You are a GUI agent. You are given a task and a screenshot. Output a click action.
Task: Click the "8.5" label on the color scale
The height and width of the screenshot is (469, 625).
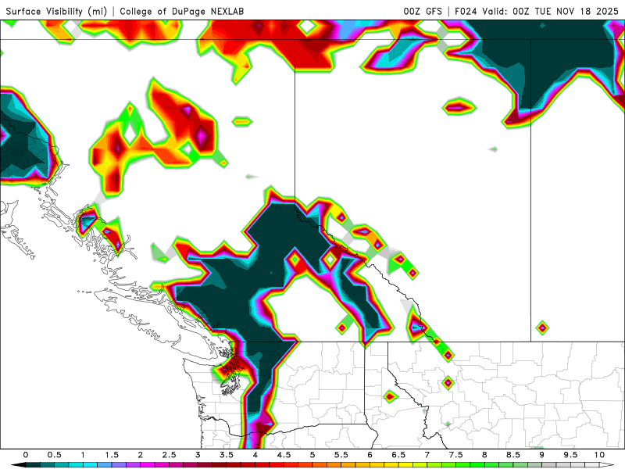click(513, 455)
